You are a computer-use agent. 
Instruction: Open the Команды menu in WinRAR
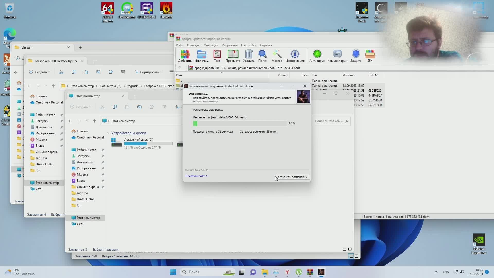[x=193, y=45]
